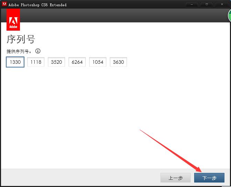This screenshot has width=231, height=187.
Task: Select the serial field containing 1118
Action: [x=36, y=62]
